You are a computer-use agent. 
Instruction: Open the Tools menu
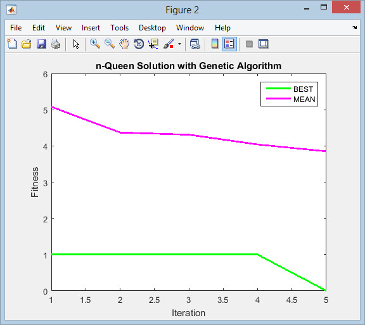119,28
